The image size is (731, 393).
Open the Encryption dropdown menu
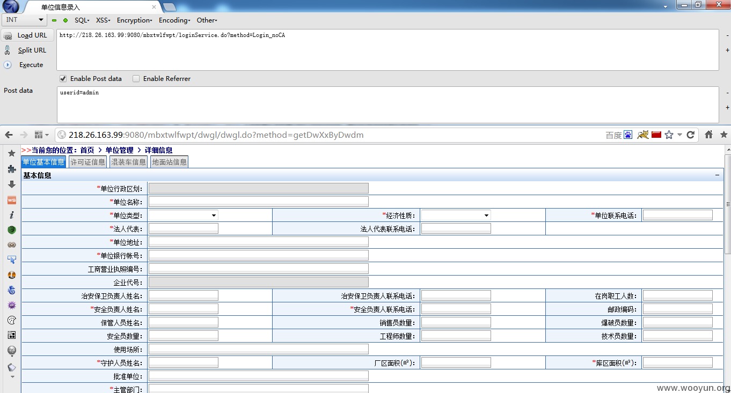coord(135,20)
